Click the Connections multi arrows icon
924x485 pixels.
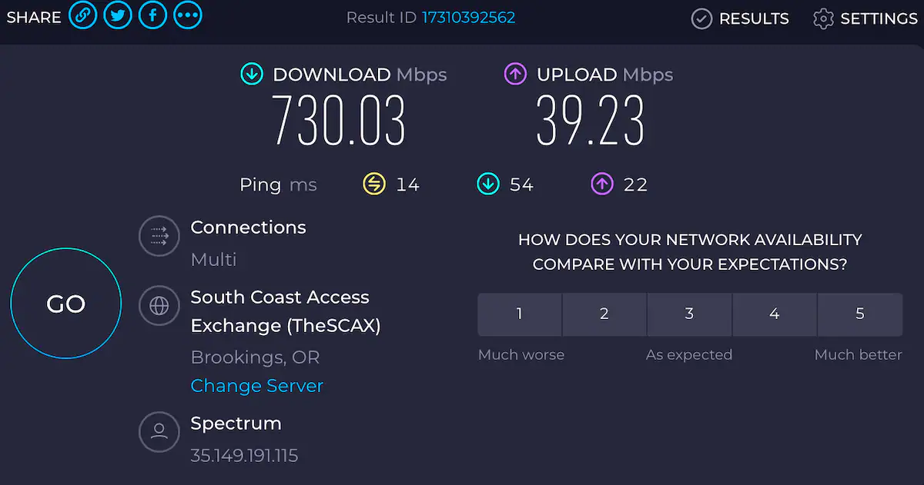coord(159,236)
